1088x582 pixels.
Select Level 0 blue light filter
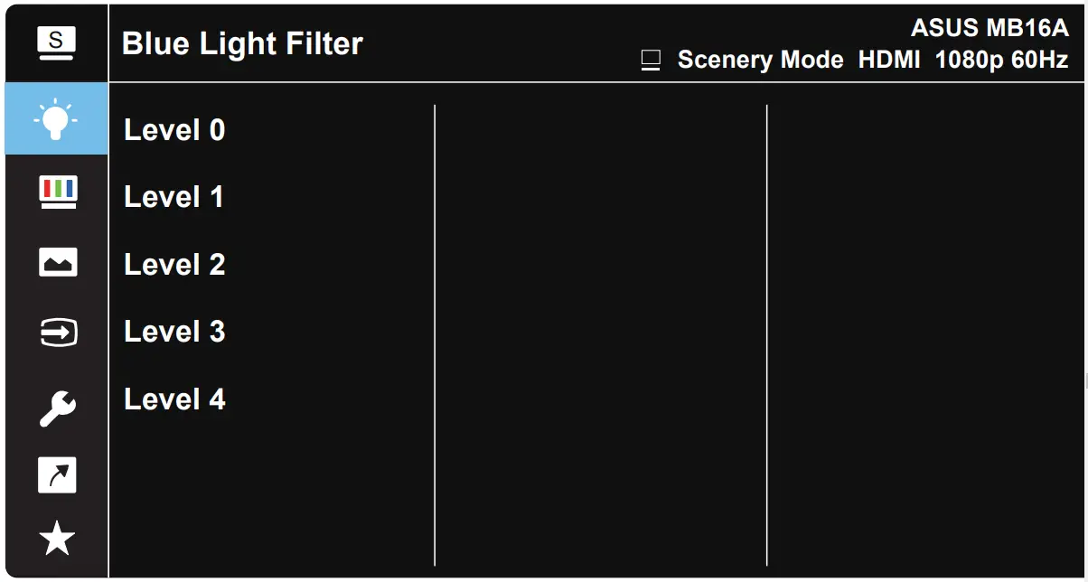click(x=174, y=130)
